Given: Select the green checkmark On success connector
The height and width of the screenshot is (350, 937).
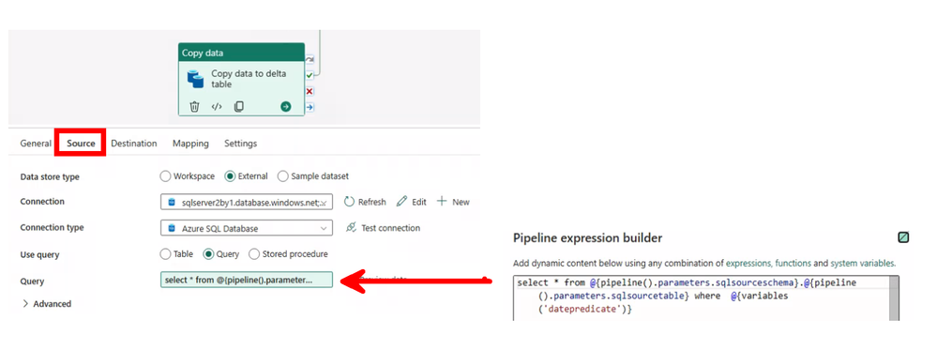Looking at the screenshot, I should click(310, 75).
